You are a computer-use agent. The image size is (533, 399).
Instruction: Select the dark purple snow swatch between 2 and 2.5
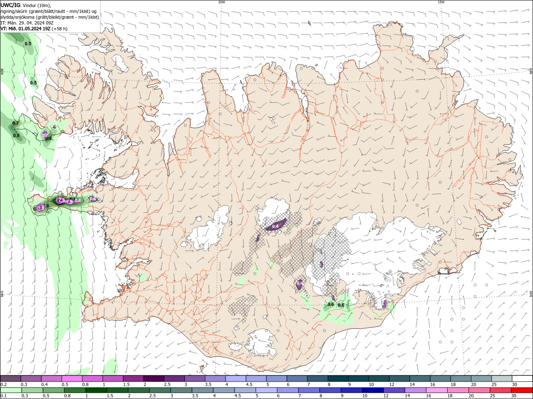[x=154, y=379]
